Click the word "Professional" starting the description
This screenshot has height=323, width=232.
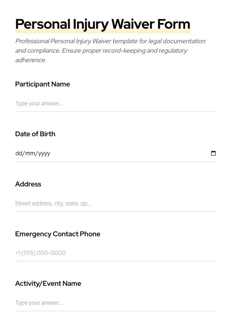32,41
